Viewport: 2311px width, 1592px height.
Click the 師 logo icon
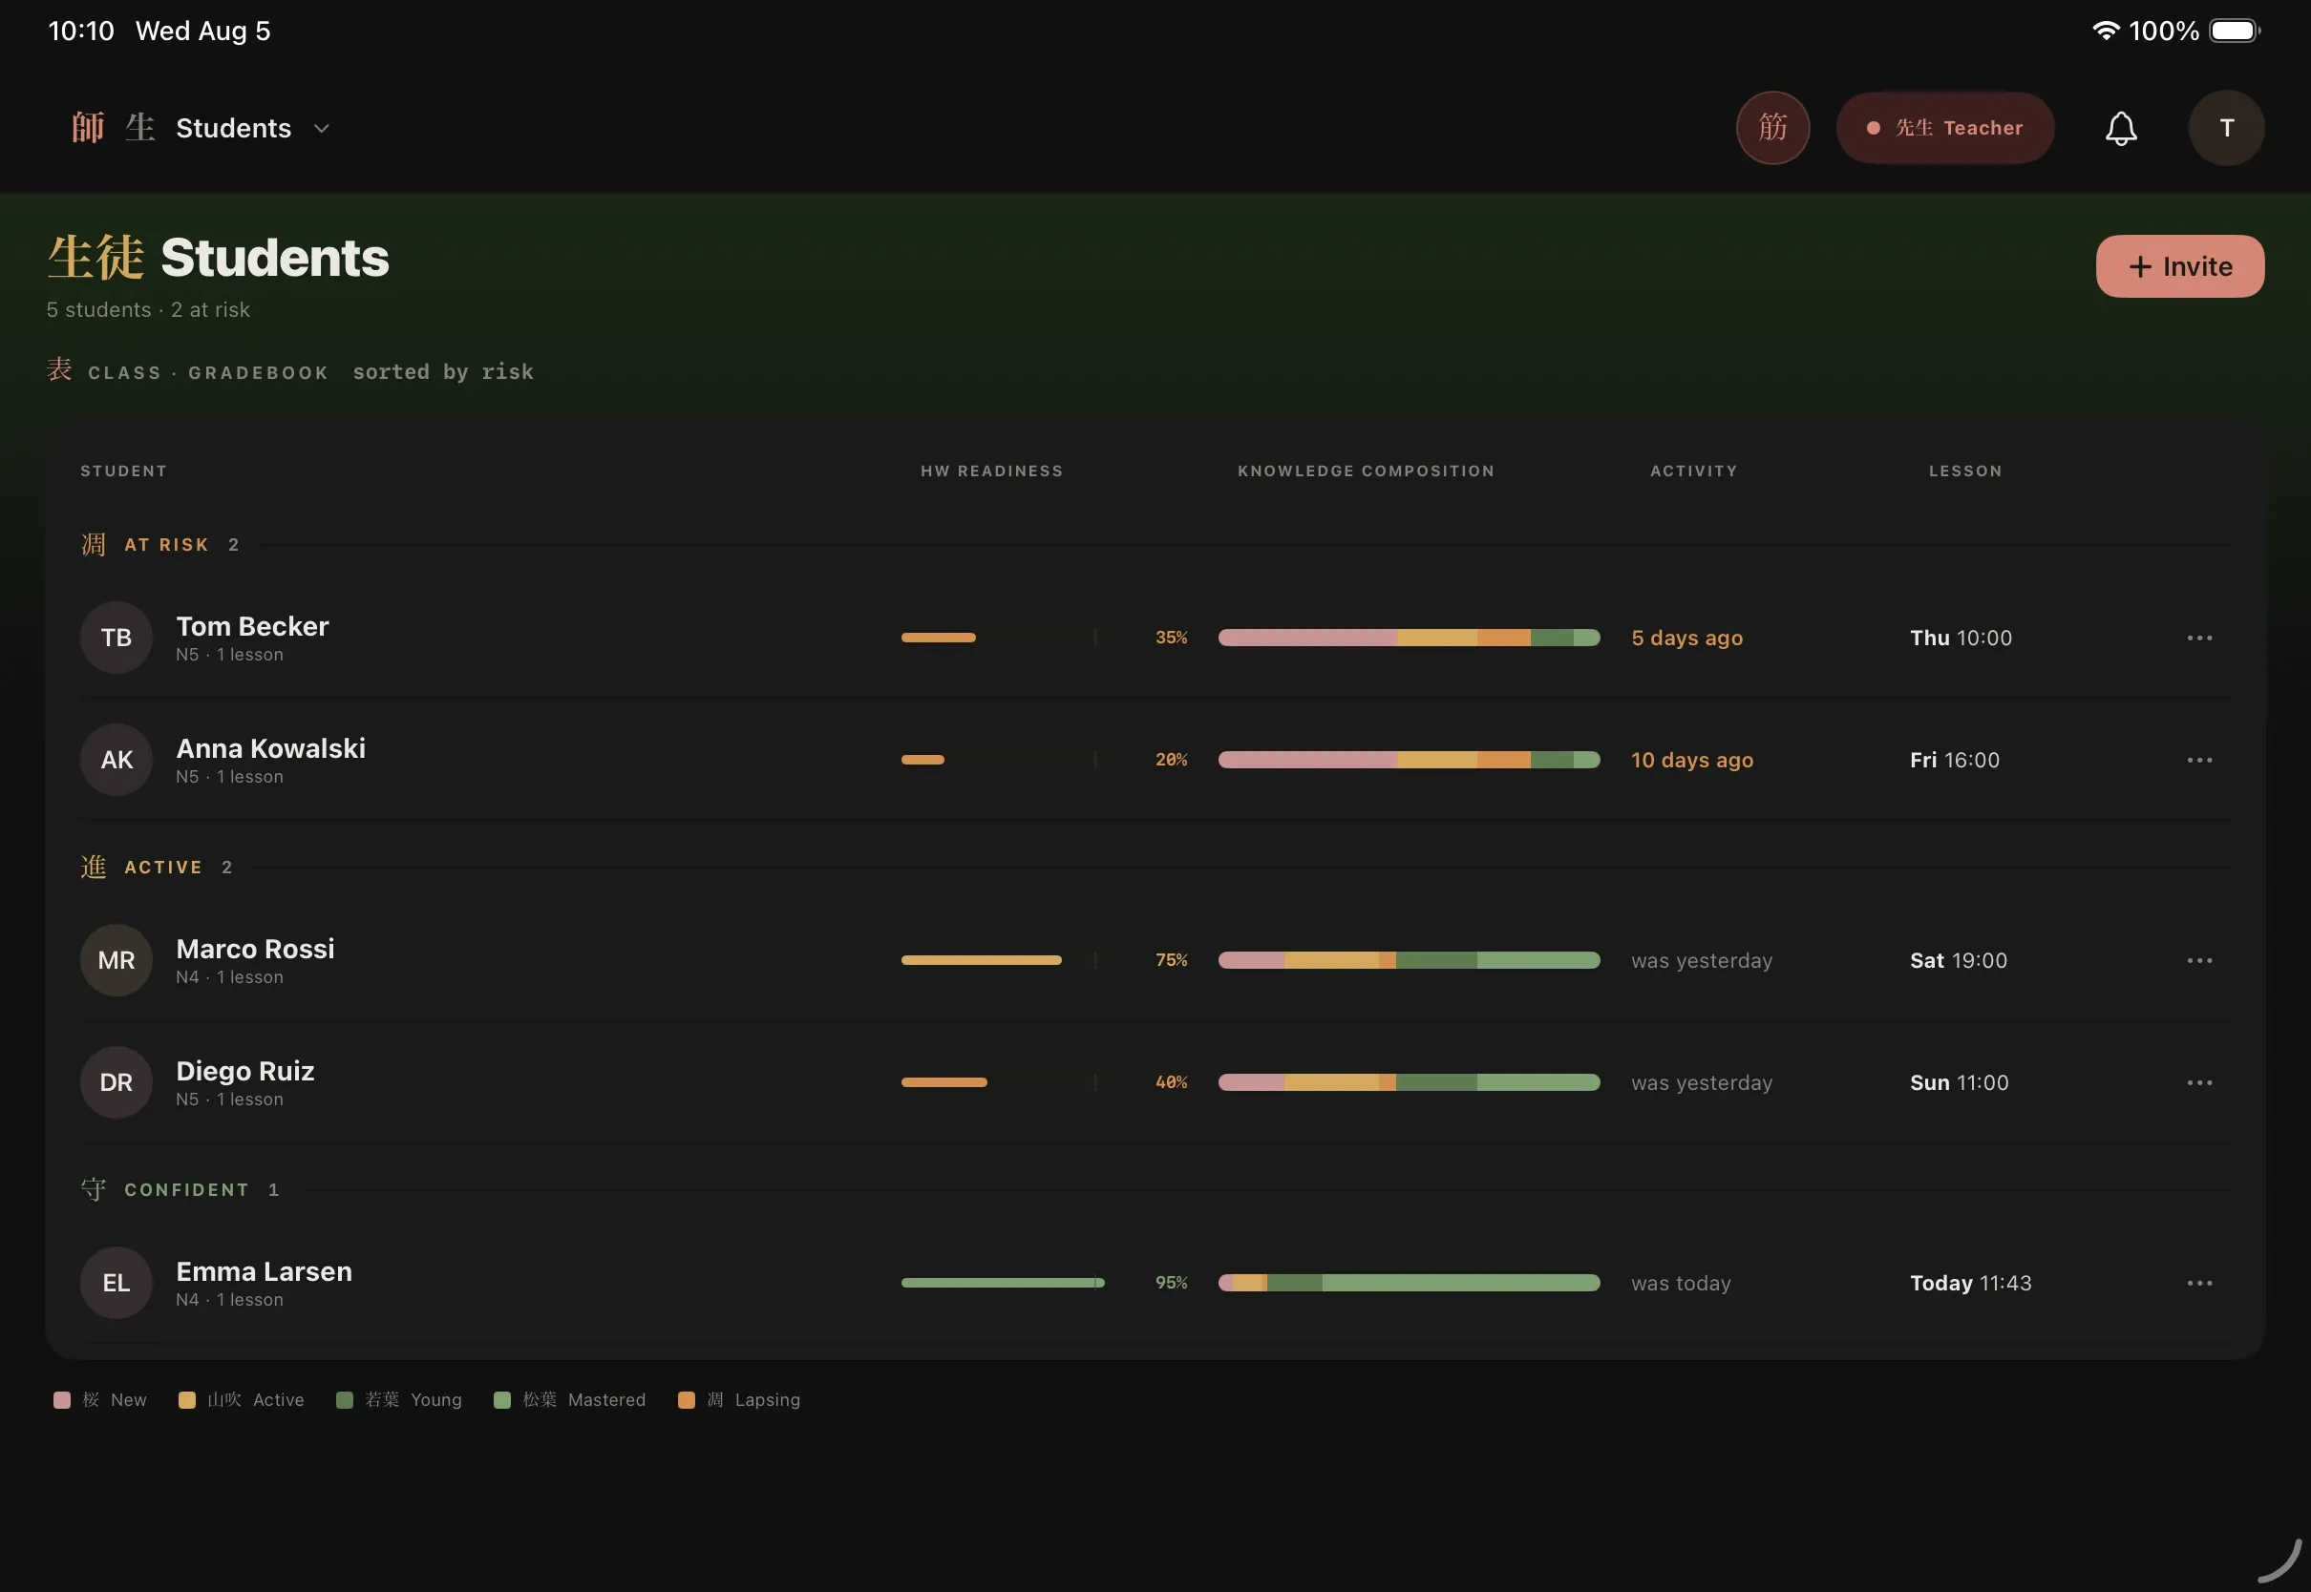coord(88,128)
